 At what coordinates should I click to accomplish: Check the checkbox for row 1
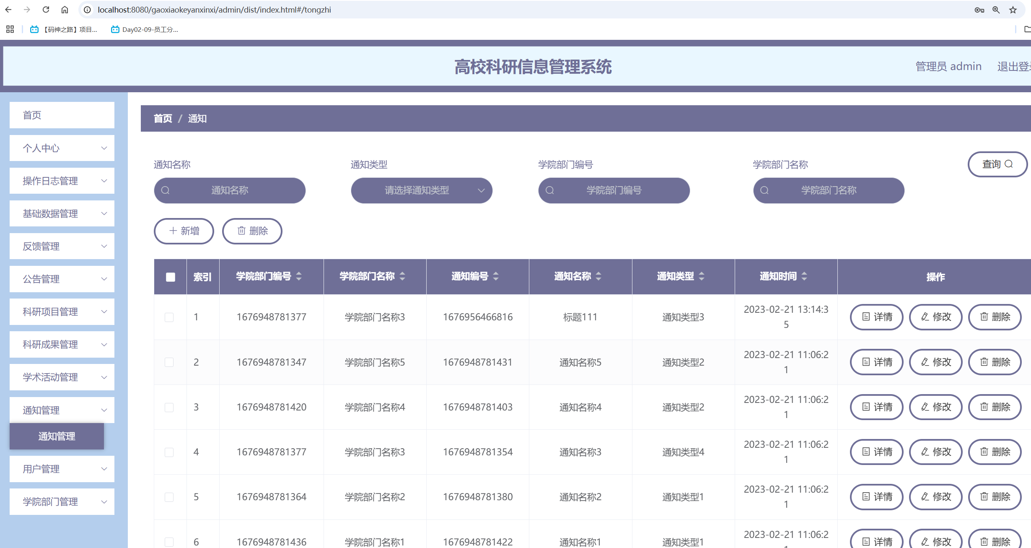[x=169, y=317]
